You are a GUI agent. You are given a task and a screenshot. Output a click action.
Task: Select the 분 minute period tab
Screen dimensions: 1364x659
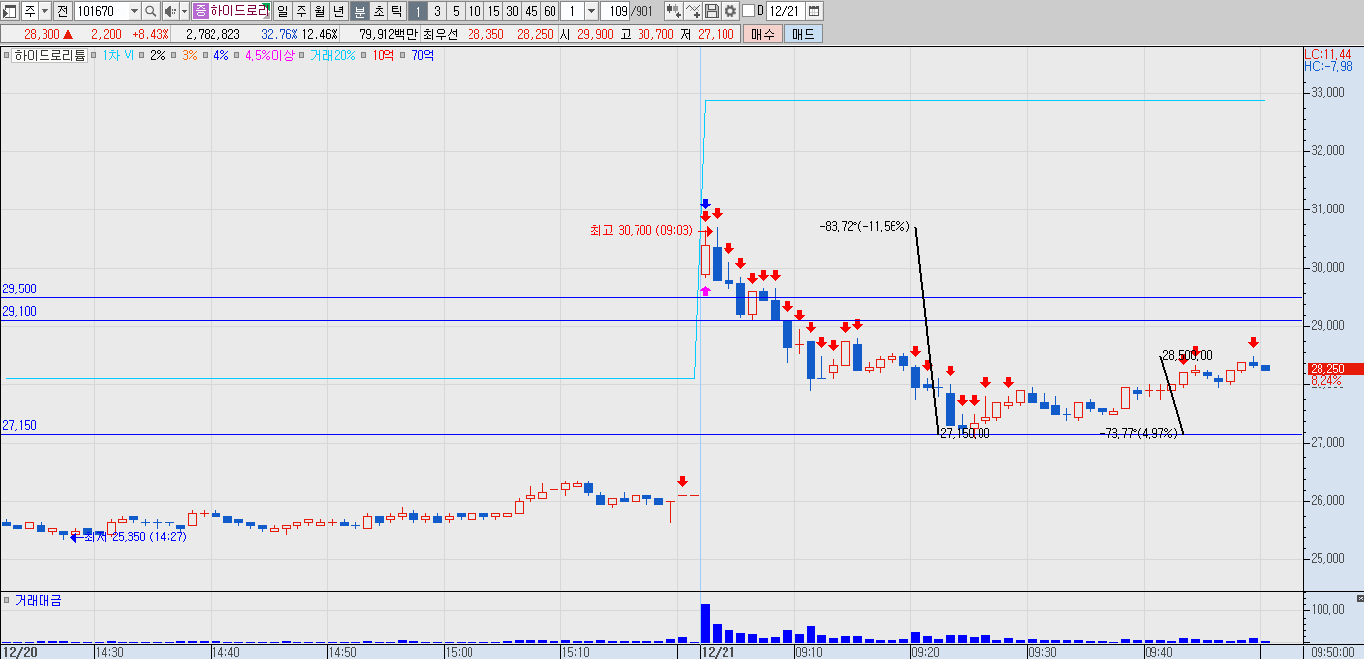(x=359, y=11)
